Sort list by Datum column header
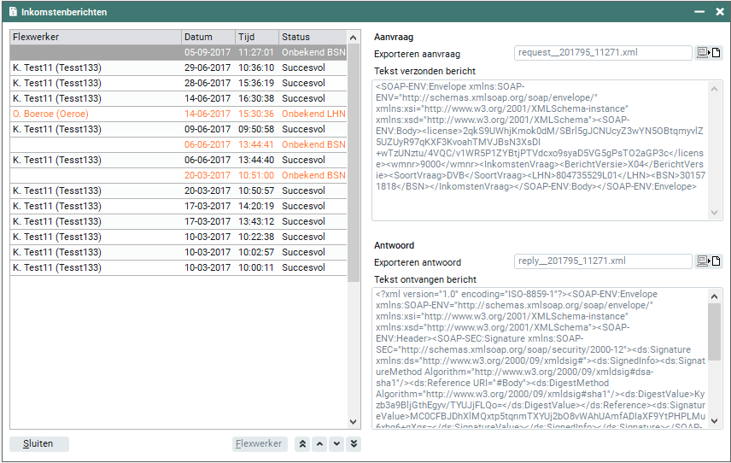The width and height of the screenshot is (731, 463). pos(208,37)
